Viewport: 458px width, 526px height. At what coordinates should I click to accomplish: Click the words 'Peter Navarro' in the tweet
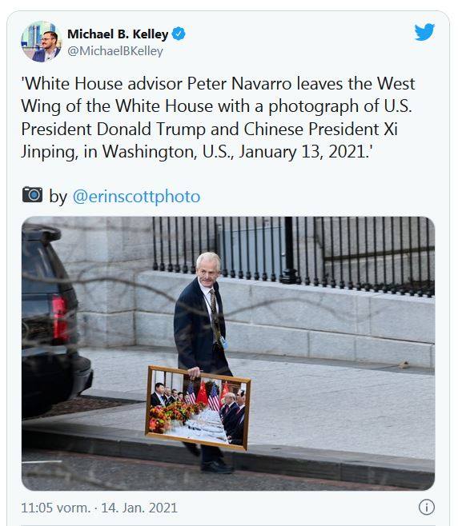click(239, 83)
